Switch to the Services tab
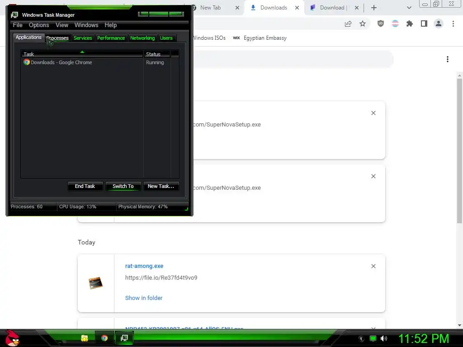The width and height of the screenshot is (463, 347). click(x=83, y=38)
